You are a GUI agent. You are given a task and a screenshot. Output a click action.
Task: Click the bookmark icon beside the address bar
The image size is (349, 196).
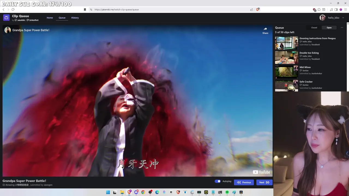click(x=85, y=10)
